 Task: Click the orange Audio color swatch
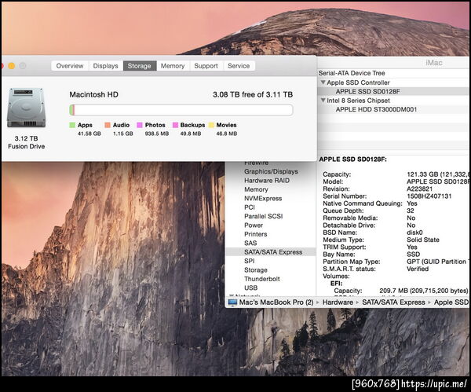tap(108, 125)
